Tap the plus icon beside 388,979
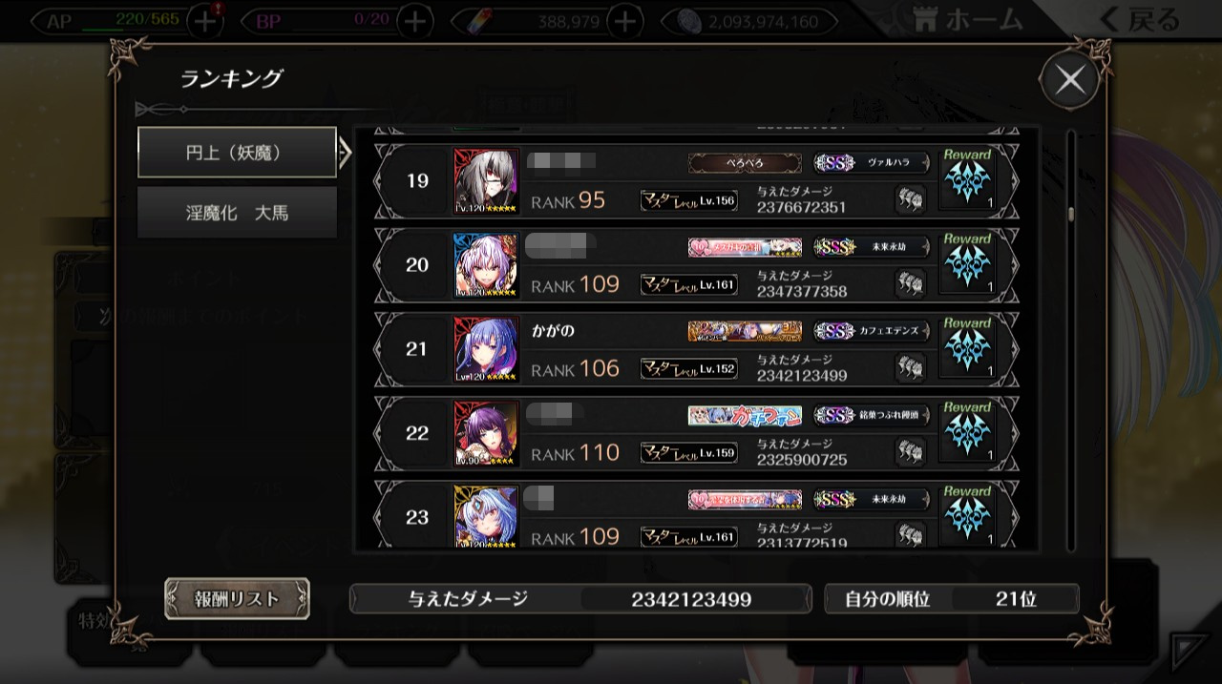Screen dimensions: 1222x684 coord(623,21)
